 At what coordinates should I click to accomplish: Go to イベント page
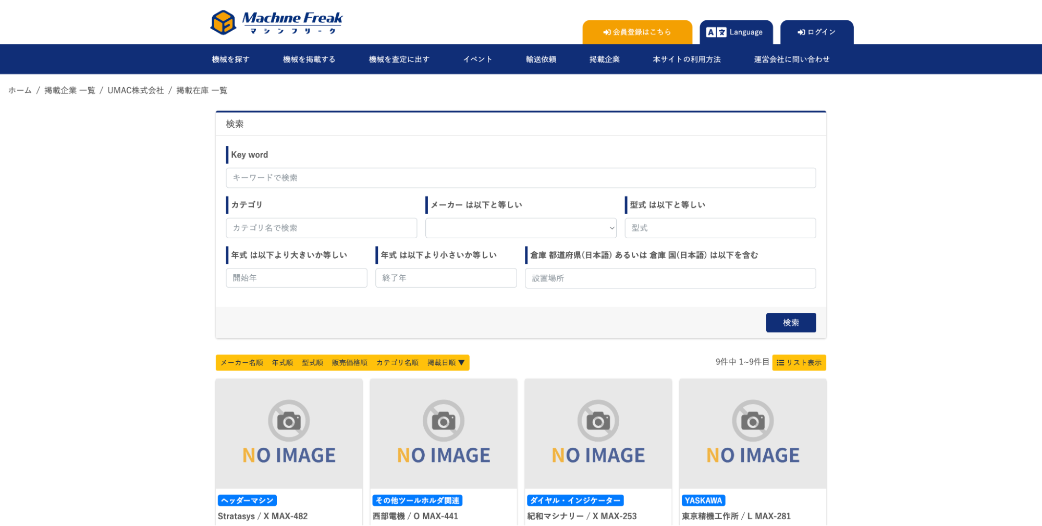tap(477, 59)
